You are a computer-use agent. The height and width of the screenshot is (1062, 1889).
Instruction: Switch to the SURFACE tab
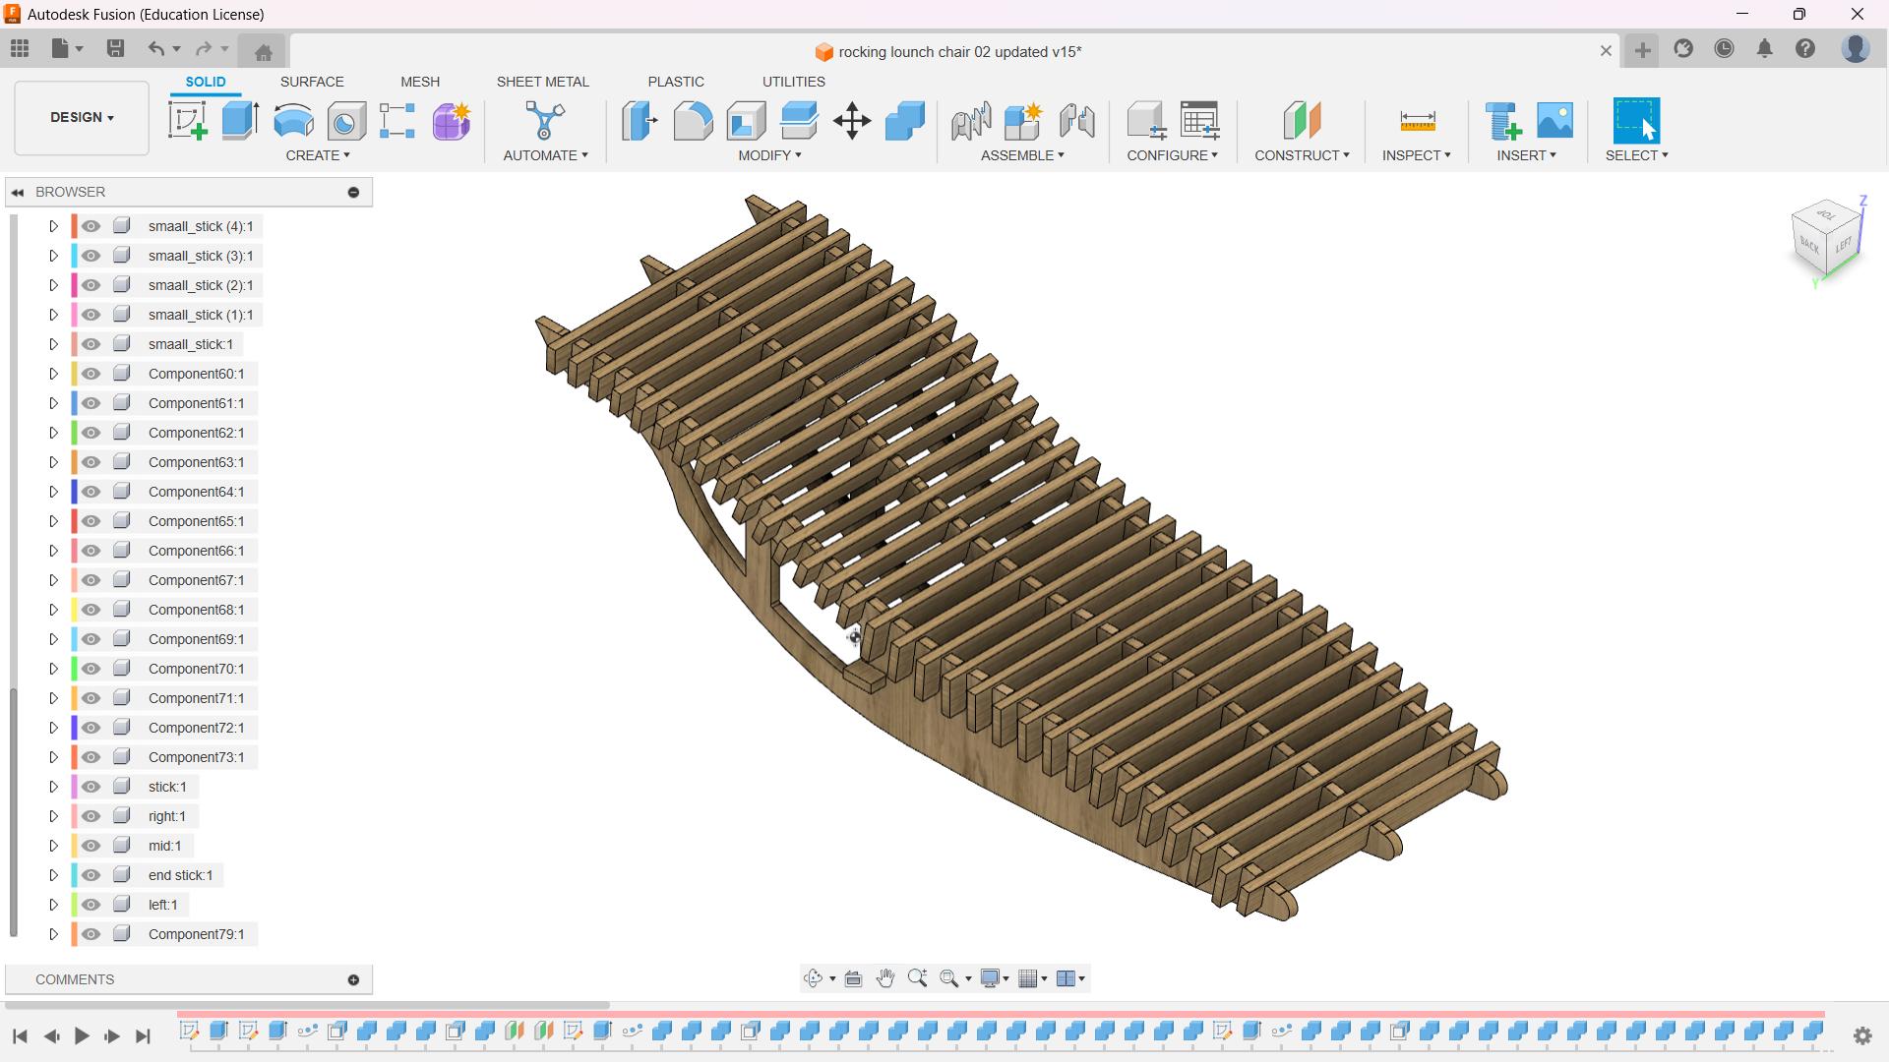[x=312, y=82]
